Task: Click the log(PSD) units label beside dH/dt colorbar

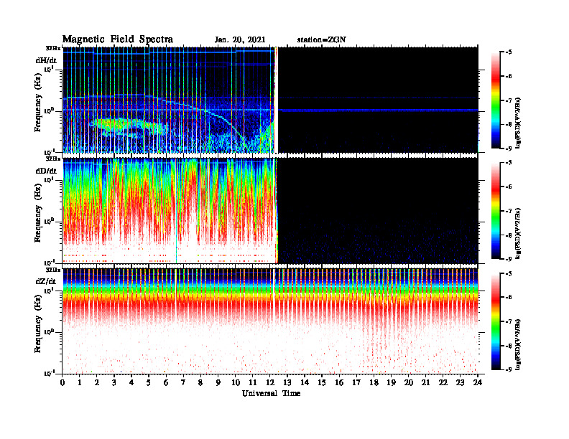Action: [x=518, y=123]
